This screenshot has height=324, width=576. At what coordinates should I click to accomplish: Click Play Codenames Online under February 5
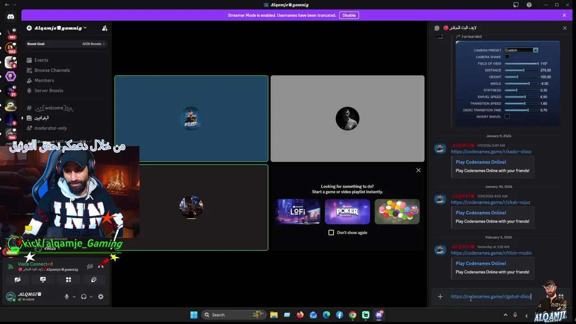[x=481, y=264]
